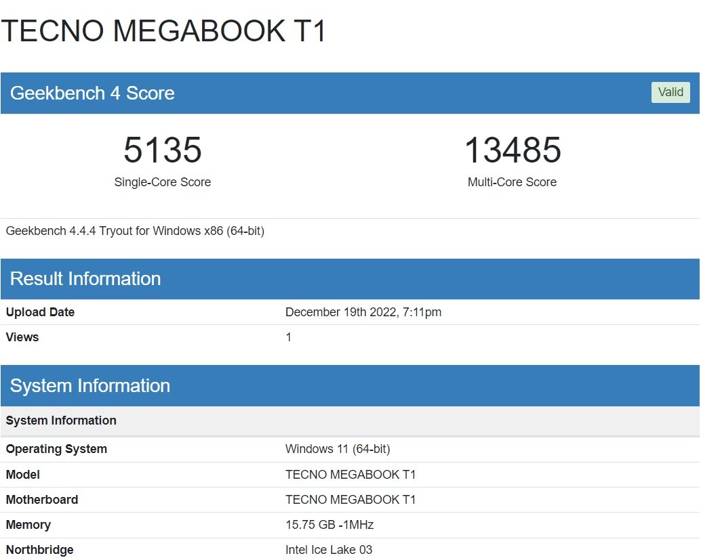This screenshot has height=560, width=701.
Task: Click the Views label
Action: tap(22, 337)
